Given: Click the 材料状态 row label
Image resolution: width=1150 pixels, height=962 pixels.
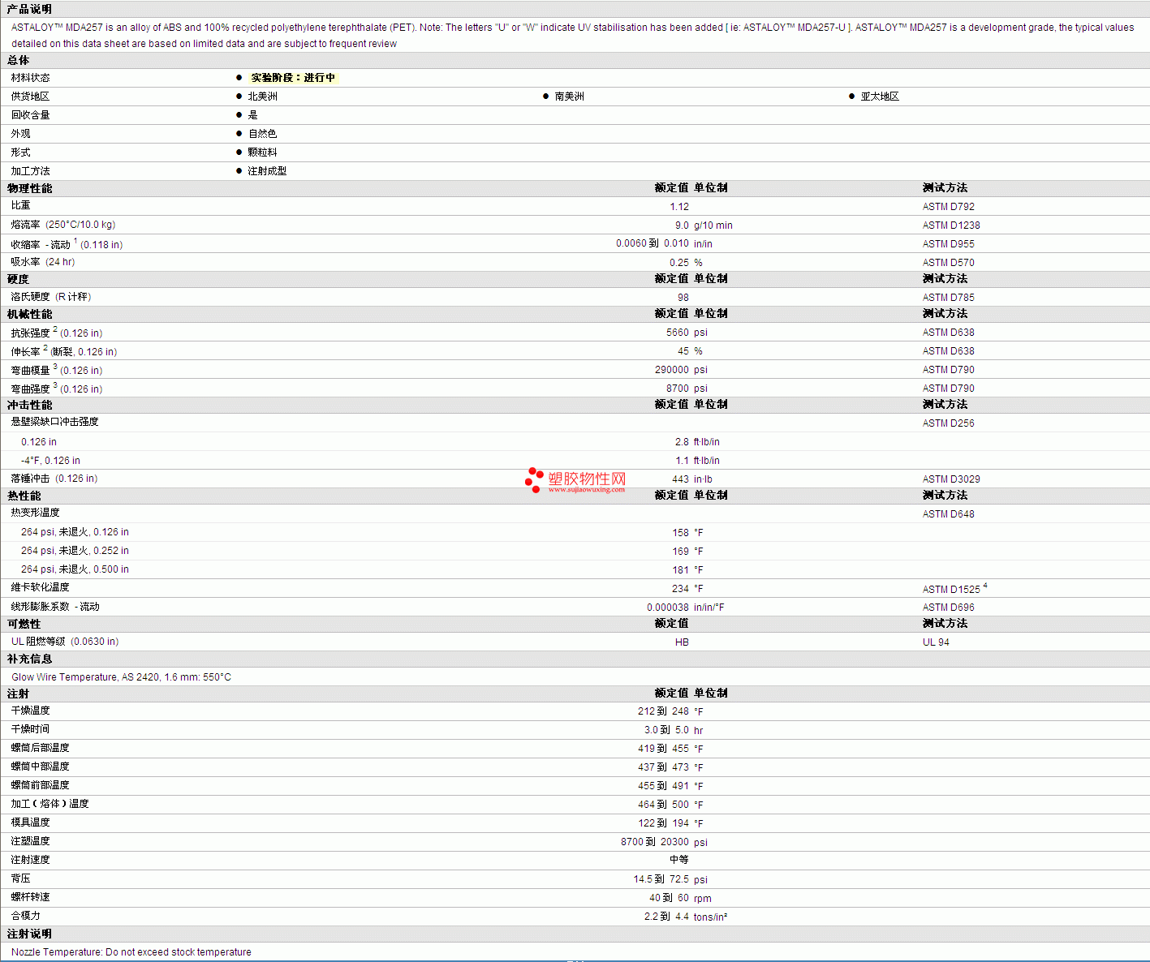Looking at the screenshot, I should [x=30, y=78].
